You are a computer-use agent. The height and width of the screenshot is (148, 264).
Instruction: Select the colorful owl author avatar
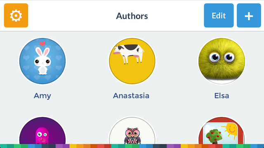coord(132,131)
